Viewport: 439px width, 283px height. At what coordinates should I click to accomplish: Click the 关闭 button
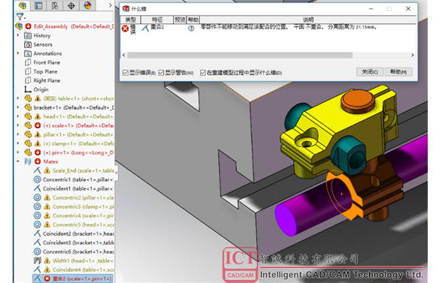(370, 72)
